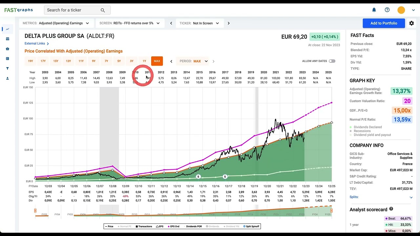Viewport: 420px width, 236px height.
Task: Show Analyst scorecard help info
Action: 391,209
